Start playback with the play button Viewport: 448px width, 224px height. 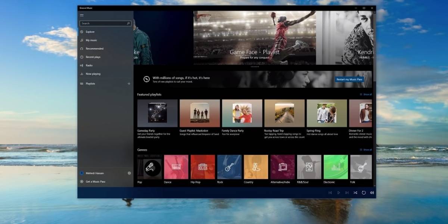[x=339, y=193]
